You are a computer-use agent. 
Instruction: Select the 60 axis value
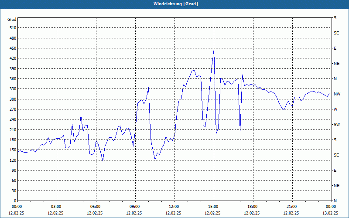tap(14, 181)
